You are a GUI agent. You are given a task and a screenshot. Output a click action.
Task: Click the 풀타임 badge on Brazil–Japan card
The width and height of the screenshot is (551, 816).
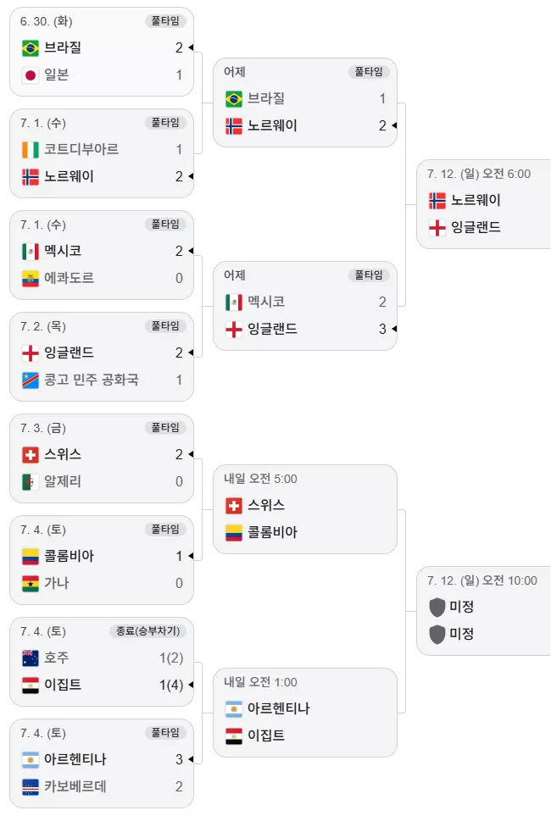[165, 21]
